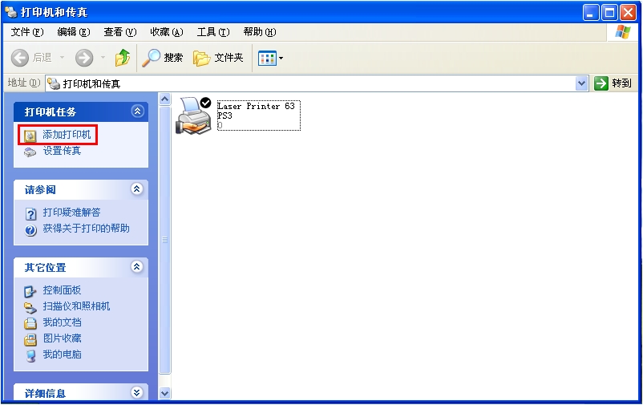Click the printer icon in the address bar
Screen dimensions: 643x405
[54, 83]
